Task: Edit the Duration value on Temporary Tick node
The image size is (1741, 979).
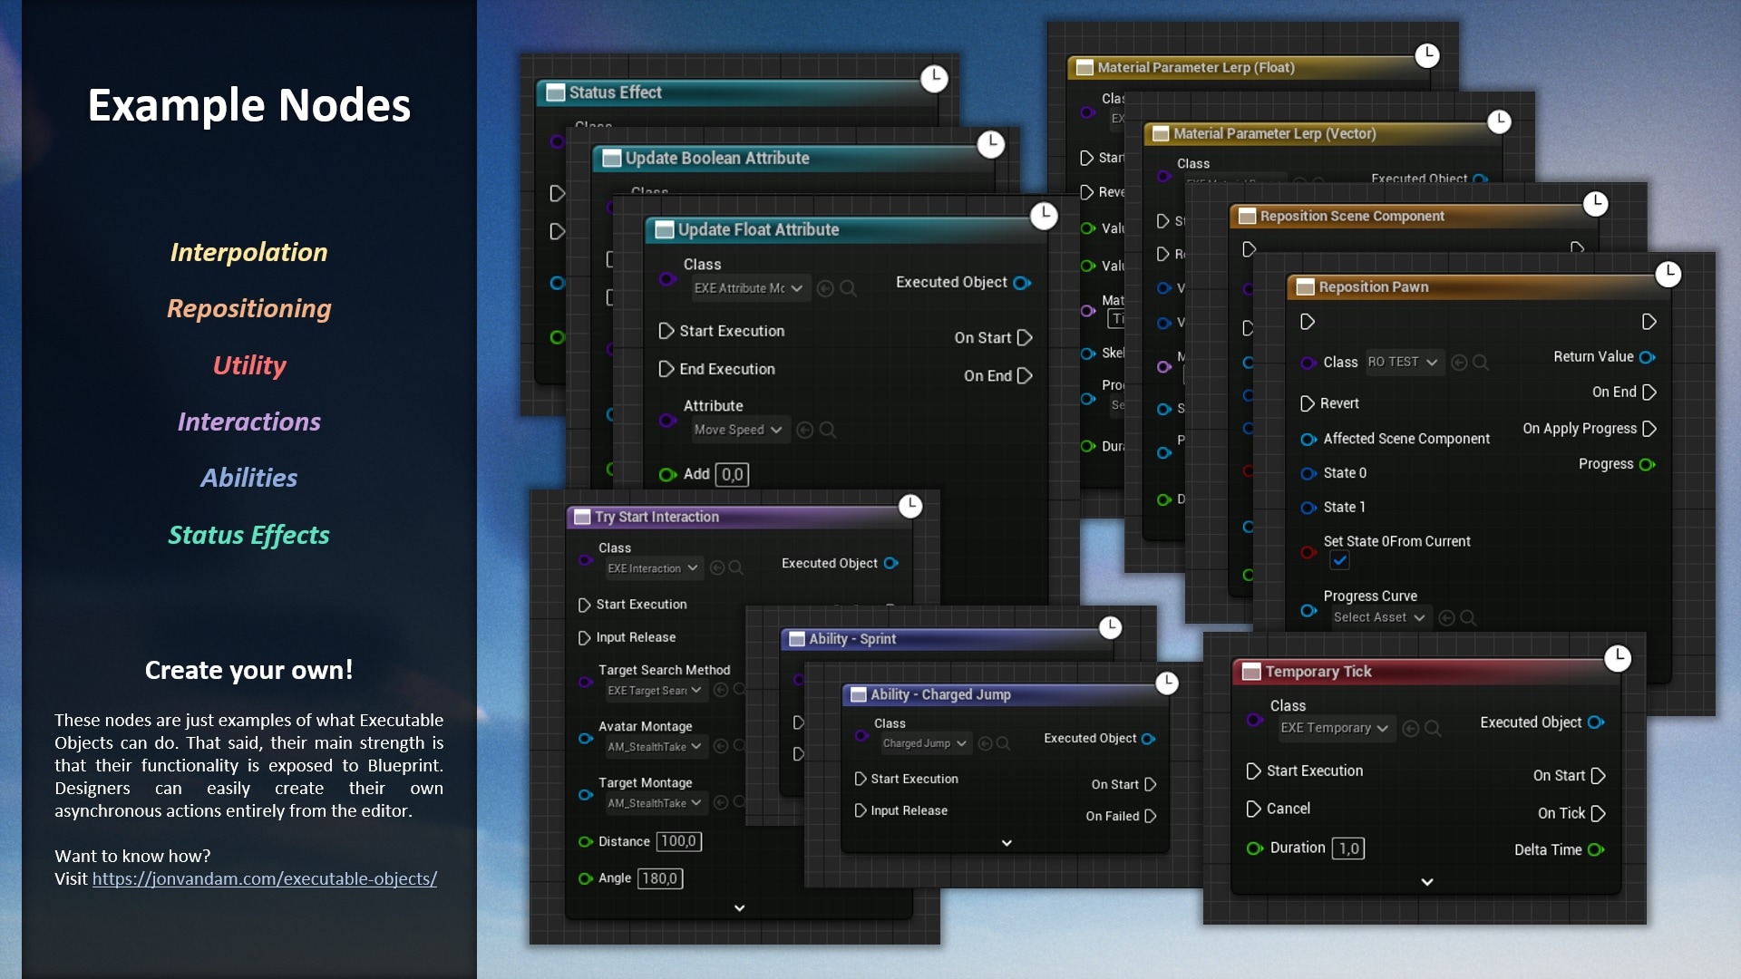Action: [1348, 848]
